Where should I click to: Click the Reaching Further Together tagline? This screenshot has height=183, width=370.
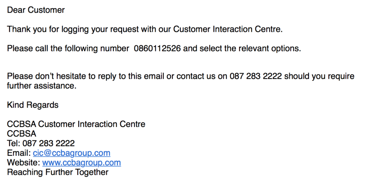58,172
